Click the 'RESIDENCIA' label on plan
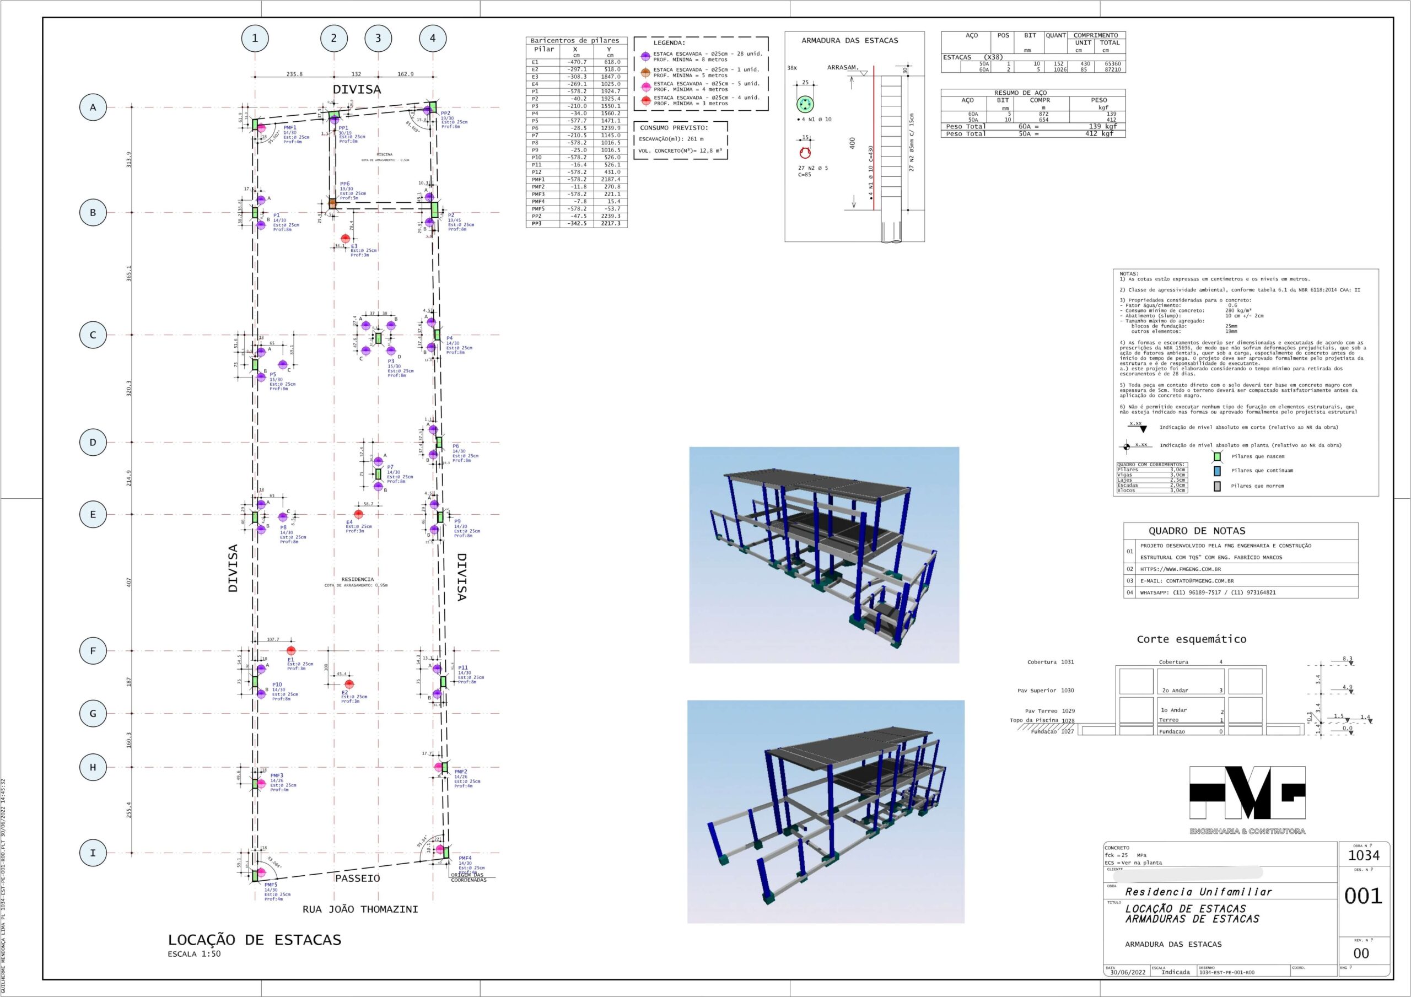The image size is (1411, 997). coord(358,579)
